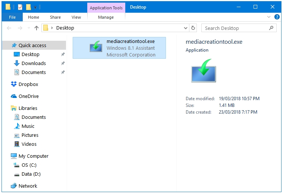Select Libraries in the navigation pane
This screenshot has width=283, height=194.
[x=28, y=108]
